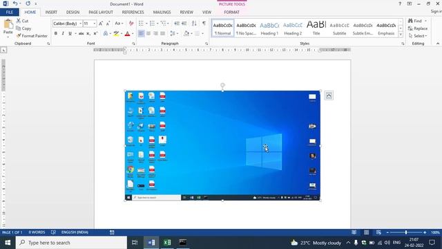Apply the Normal style
Screen dimensions: 442x249
(222, 28)
